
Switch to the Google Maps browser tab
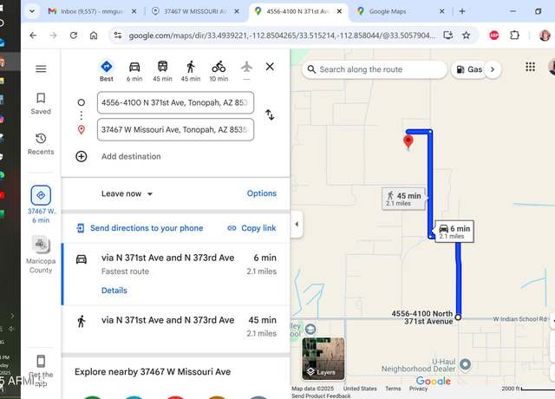click(x=400, y=11)
